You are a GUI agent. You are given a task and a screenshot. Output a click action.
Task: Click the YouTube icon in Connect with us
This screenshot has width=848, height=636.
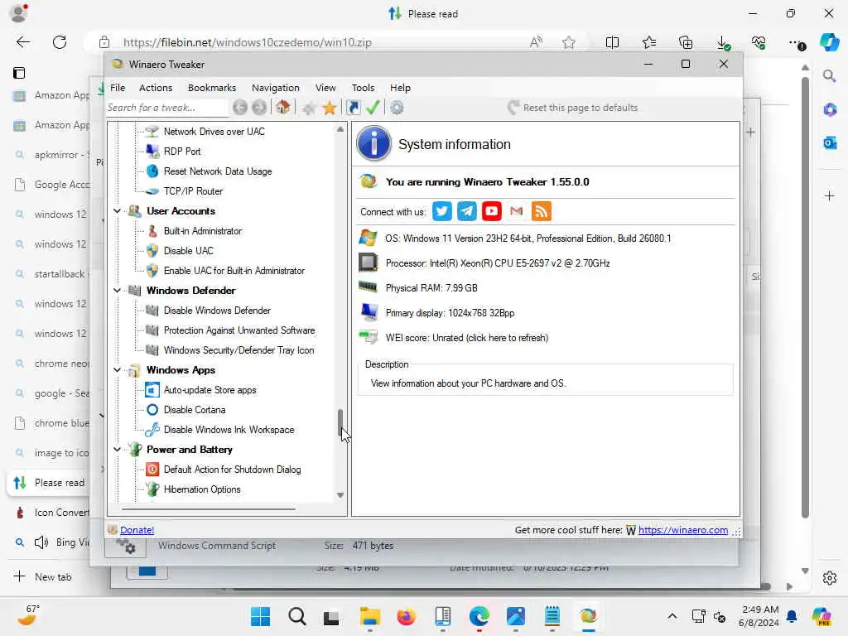click(x=492, y=211)
